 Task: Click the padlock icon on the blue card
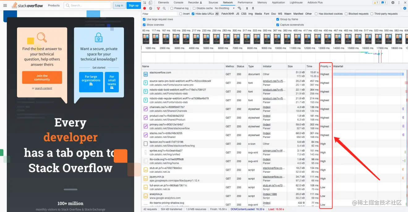click(98, 38)
